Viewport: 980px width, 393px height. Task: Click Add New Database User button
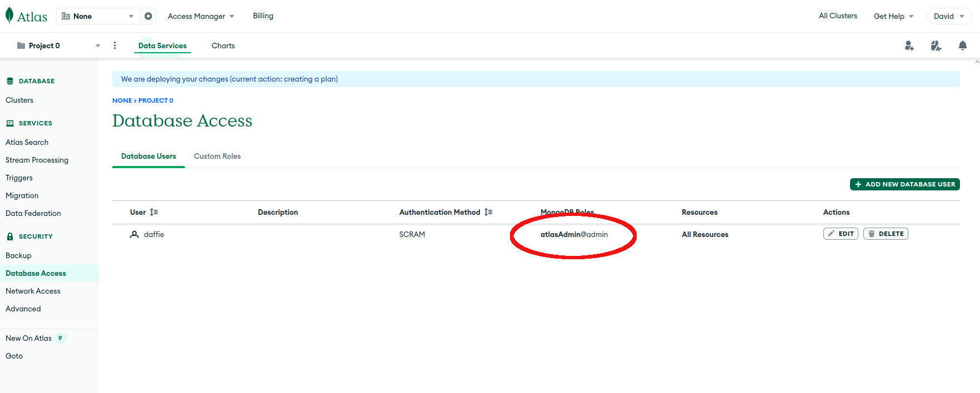coord(904,184)
